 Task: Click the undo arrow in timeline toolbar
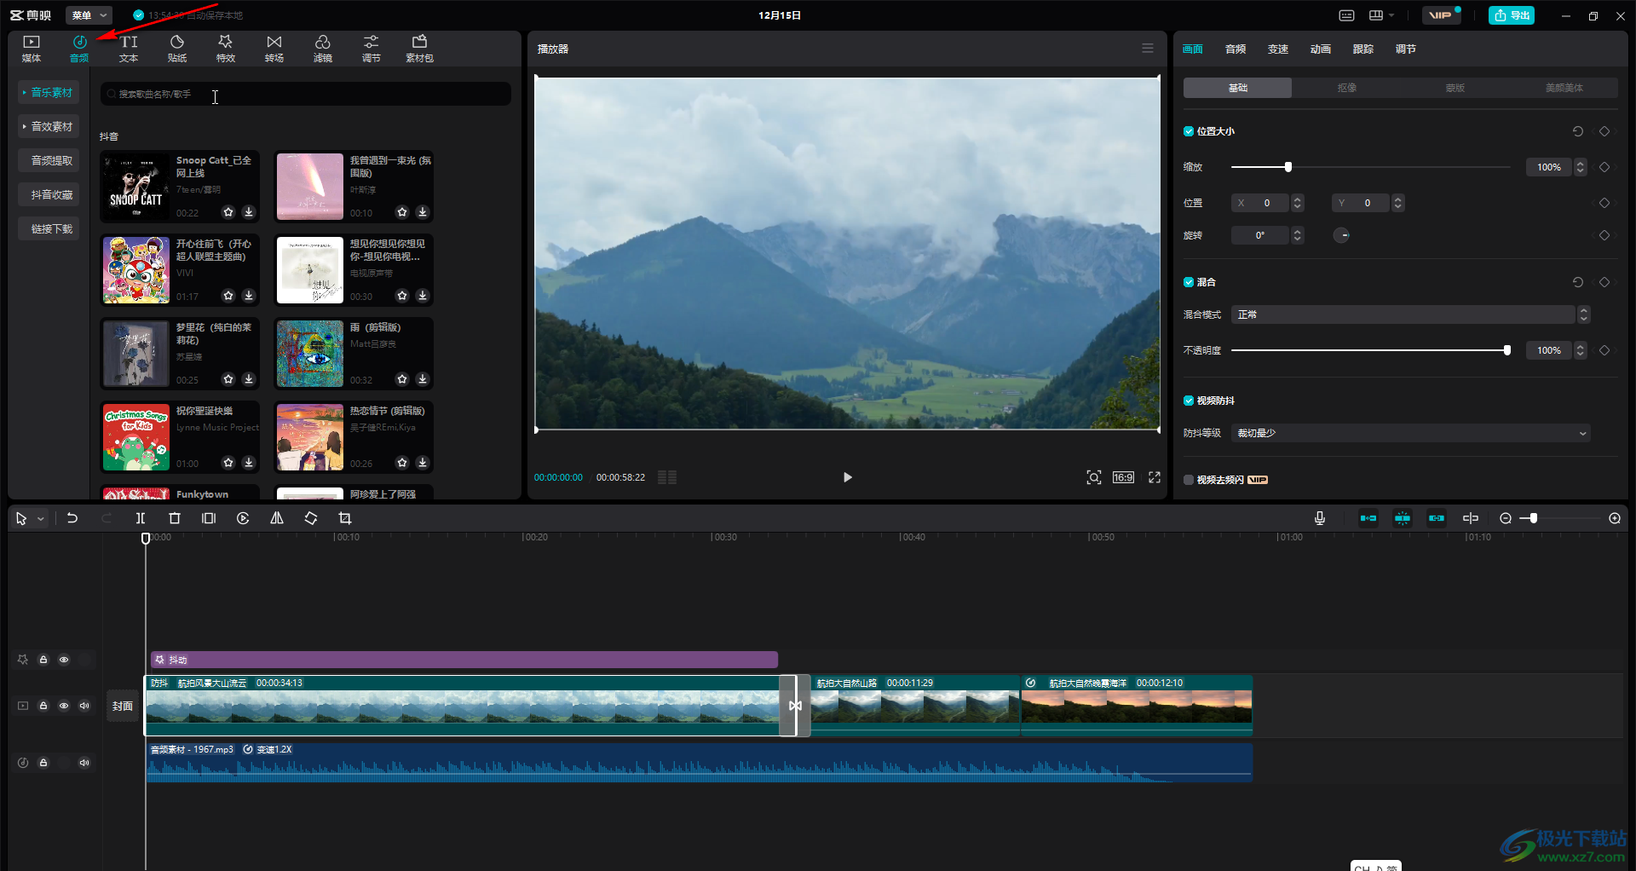pyautogui.click(x=72, y=518)
